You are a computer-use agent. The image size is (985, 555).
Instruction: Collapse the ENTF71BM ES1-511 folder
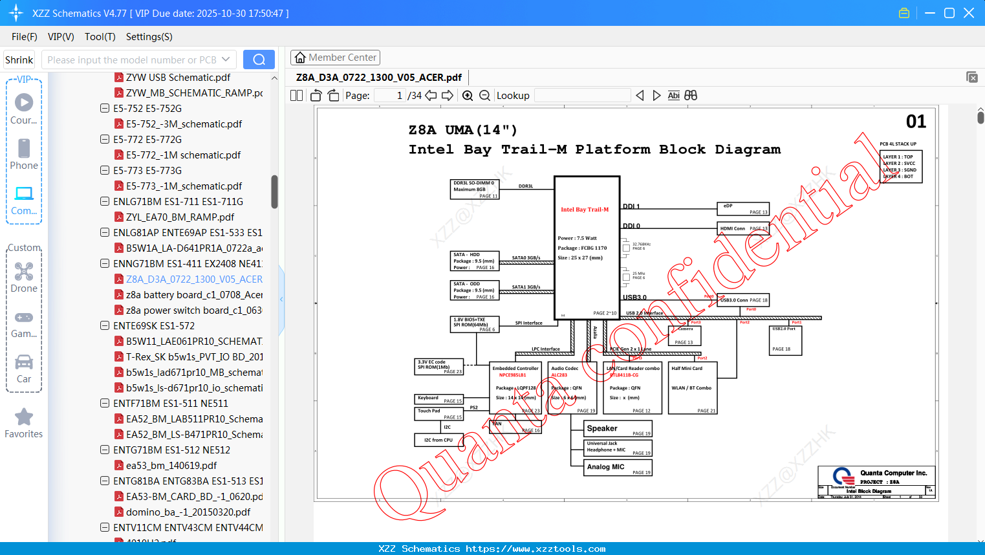pyautogui.click(x=105, y=404)
